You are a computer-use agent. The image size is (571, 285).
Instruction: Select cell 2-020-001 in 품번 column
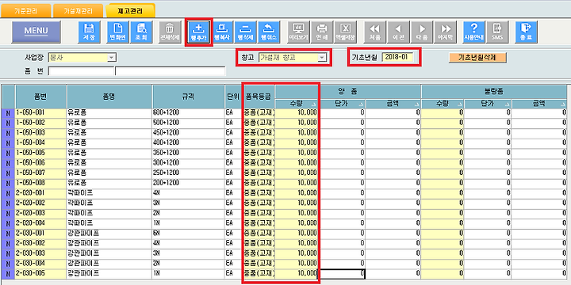click(x=40, y=192)
